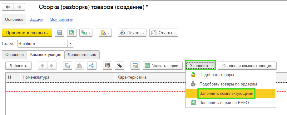287x115 pixels.
Task: Post the document with the green arrow icon
Action: coord(72,33)
